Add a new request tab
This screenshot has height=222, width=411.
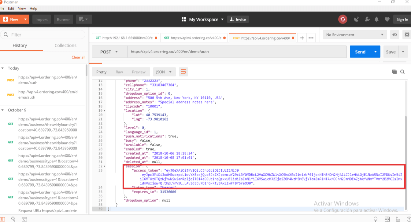tap(302, 38)
